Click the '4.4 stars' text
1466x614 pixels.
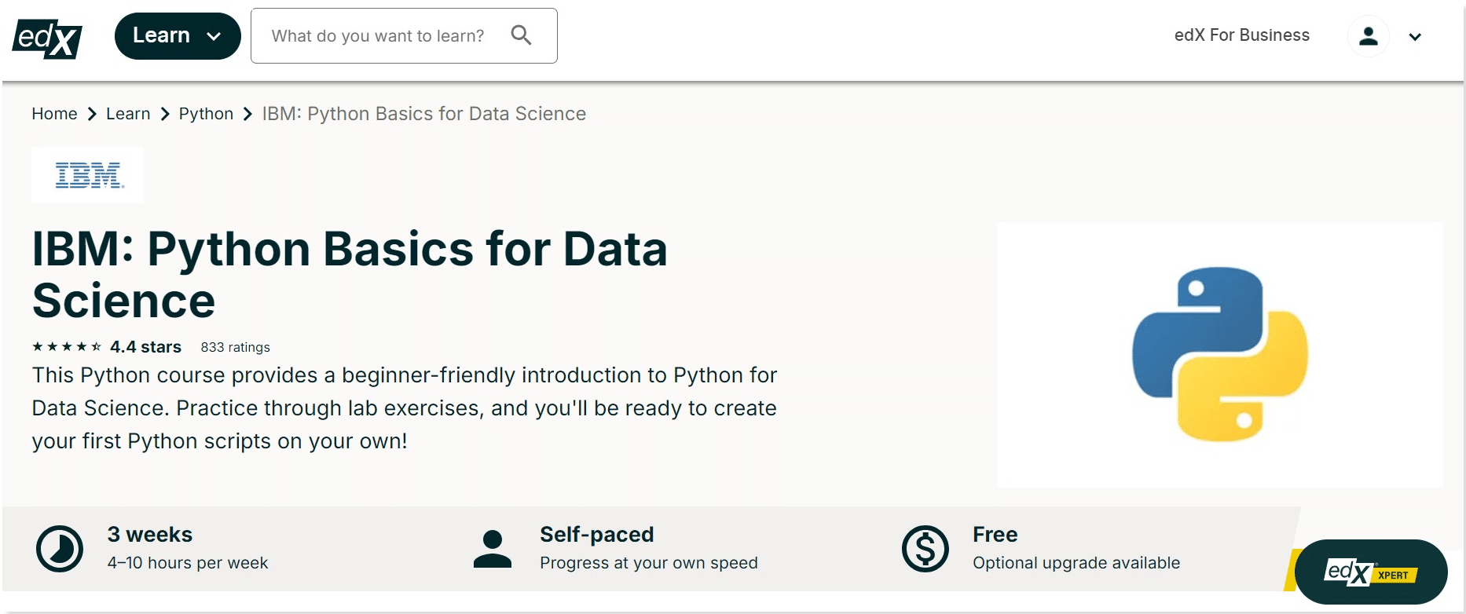[x=145, y=347]
